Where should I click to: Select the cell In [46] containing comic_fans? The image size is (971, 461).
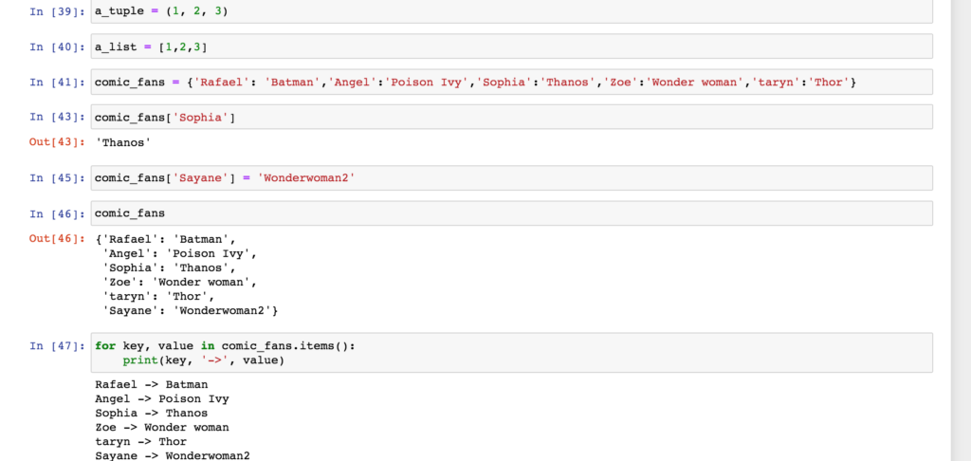[511, 213]
